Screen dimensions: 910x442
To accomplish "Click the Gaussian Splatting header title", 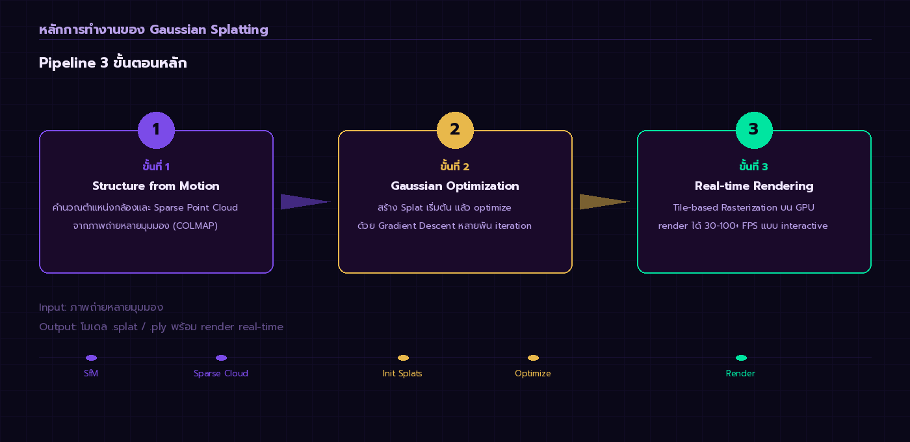I will click(x=153, y=29).
